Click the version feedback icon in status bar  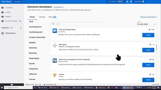coord(158,84)
